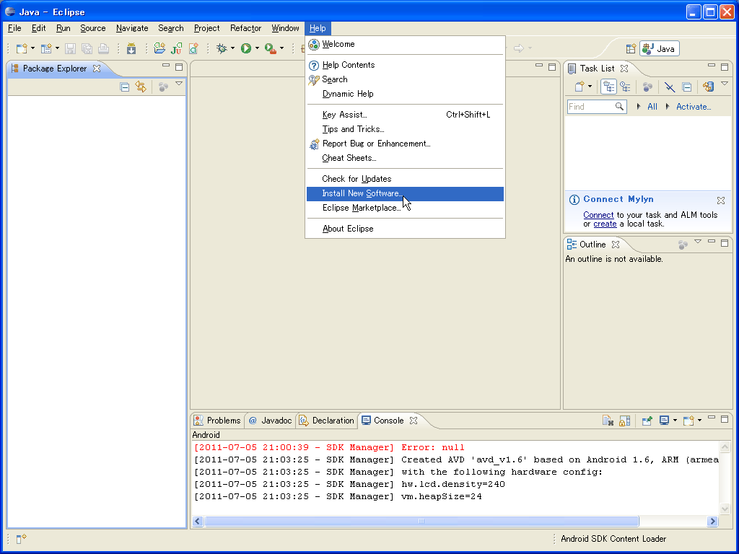The image size is (739, 554).
Task: Dismiss the Connect Mylyn notice
Action: 721,201
